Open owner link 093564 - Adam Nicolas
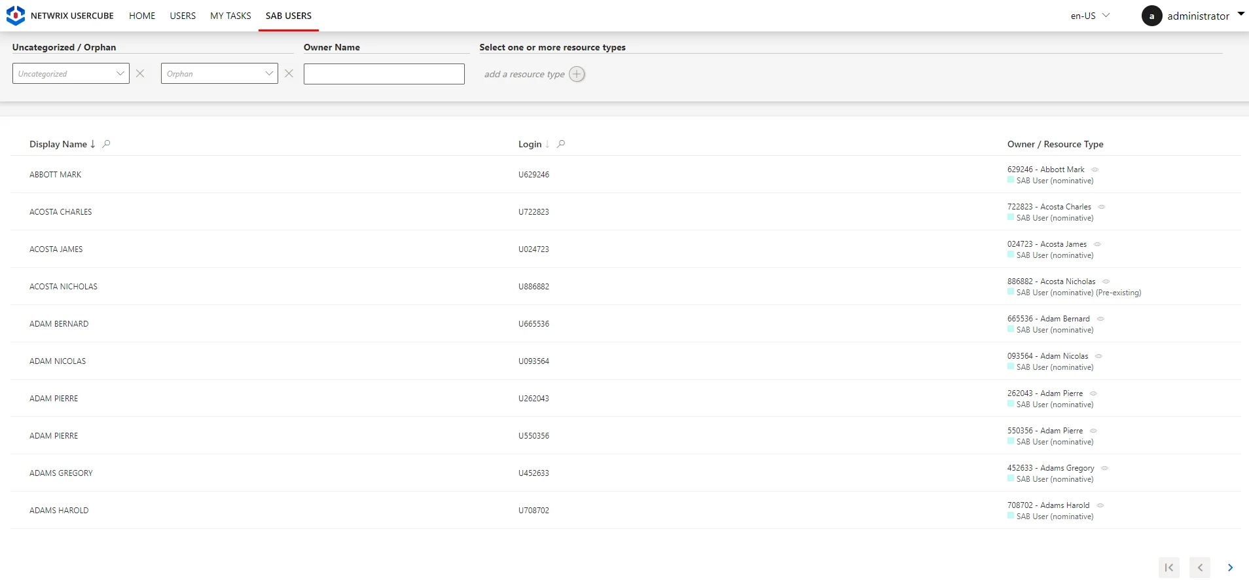This screenshot has width=1249, height=580. pos(1047,356)
